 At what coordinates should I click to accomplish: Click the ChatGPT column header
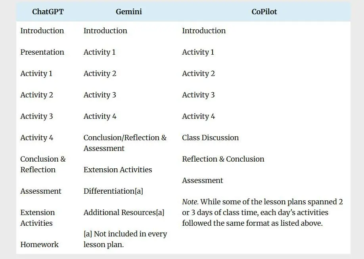[48, 11]
